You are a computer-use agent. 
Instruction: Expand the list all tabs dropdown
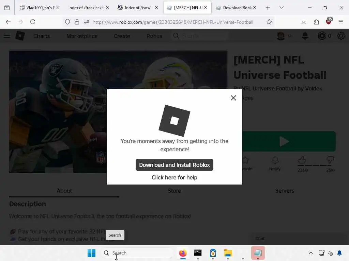click(282, 8)
